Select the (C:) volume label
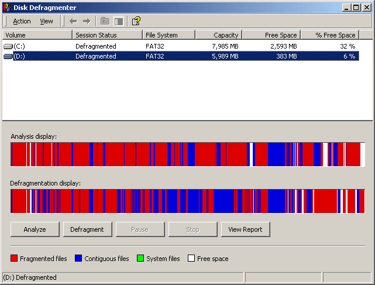 [19, 46]
